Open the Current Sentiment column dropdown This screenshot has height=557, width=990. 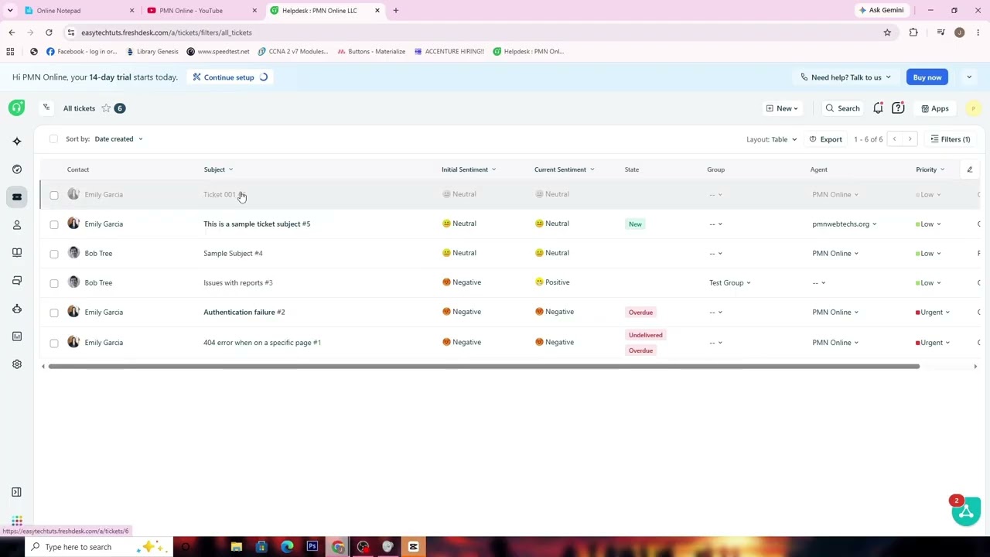[x=592, y=169]
